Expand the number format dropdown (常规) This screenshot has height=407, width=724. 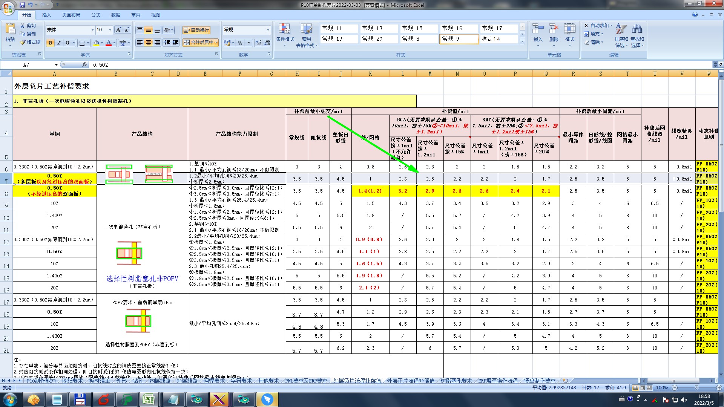tap(268, 30)
